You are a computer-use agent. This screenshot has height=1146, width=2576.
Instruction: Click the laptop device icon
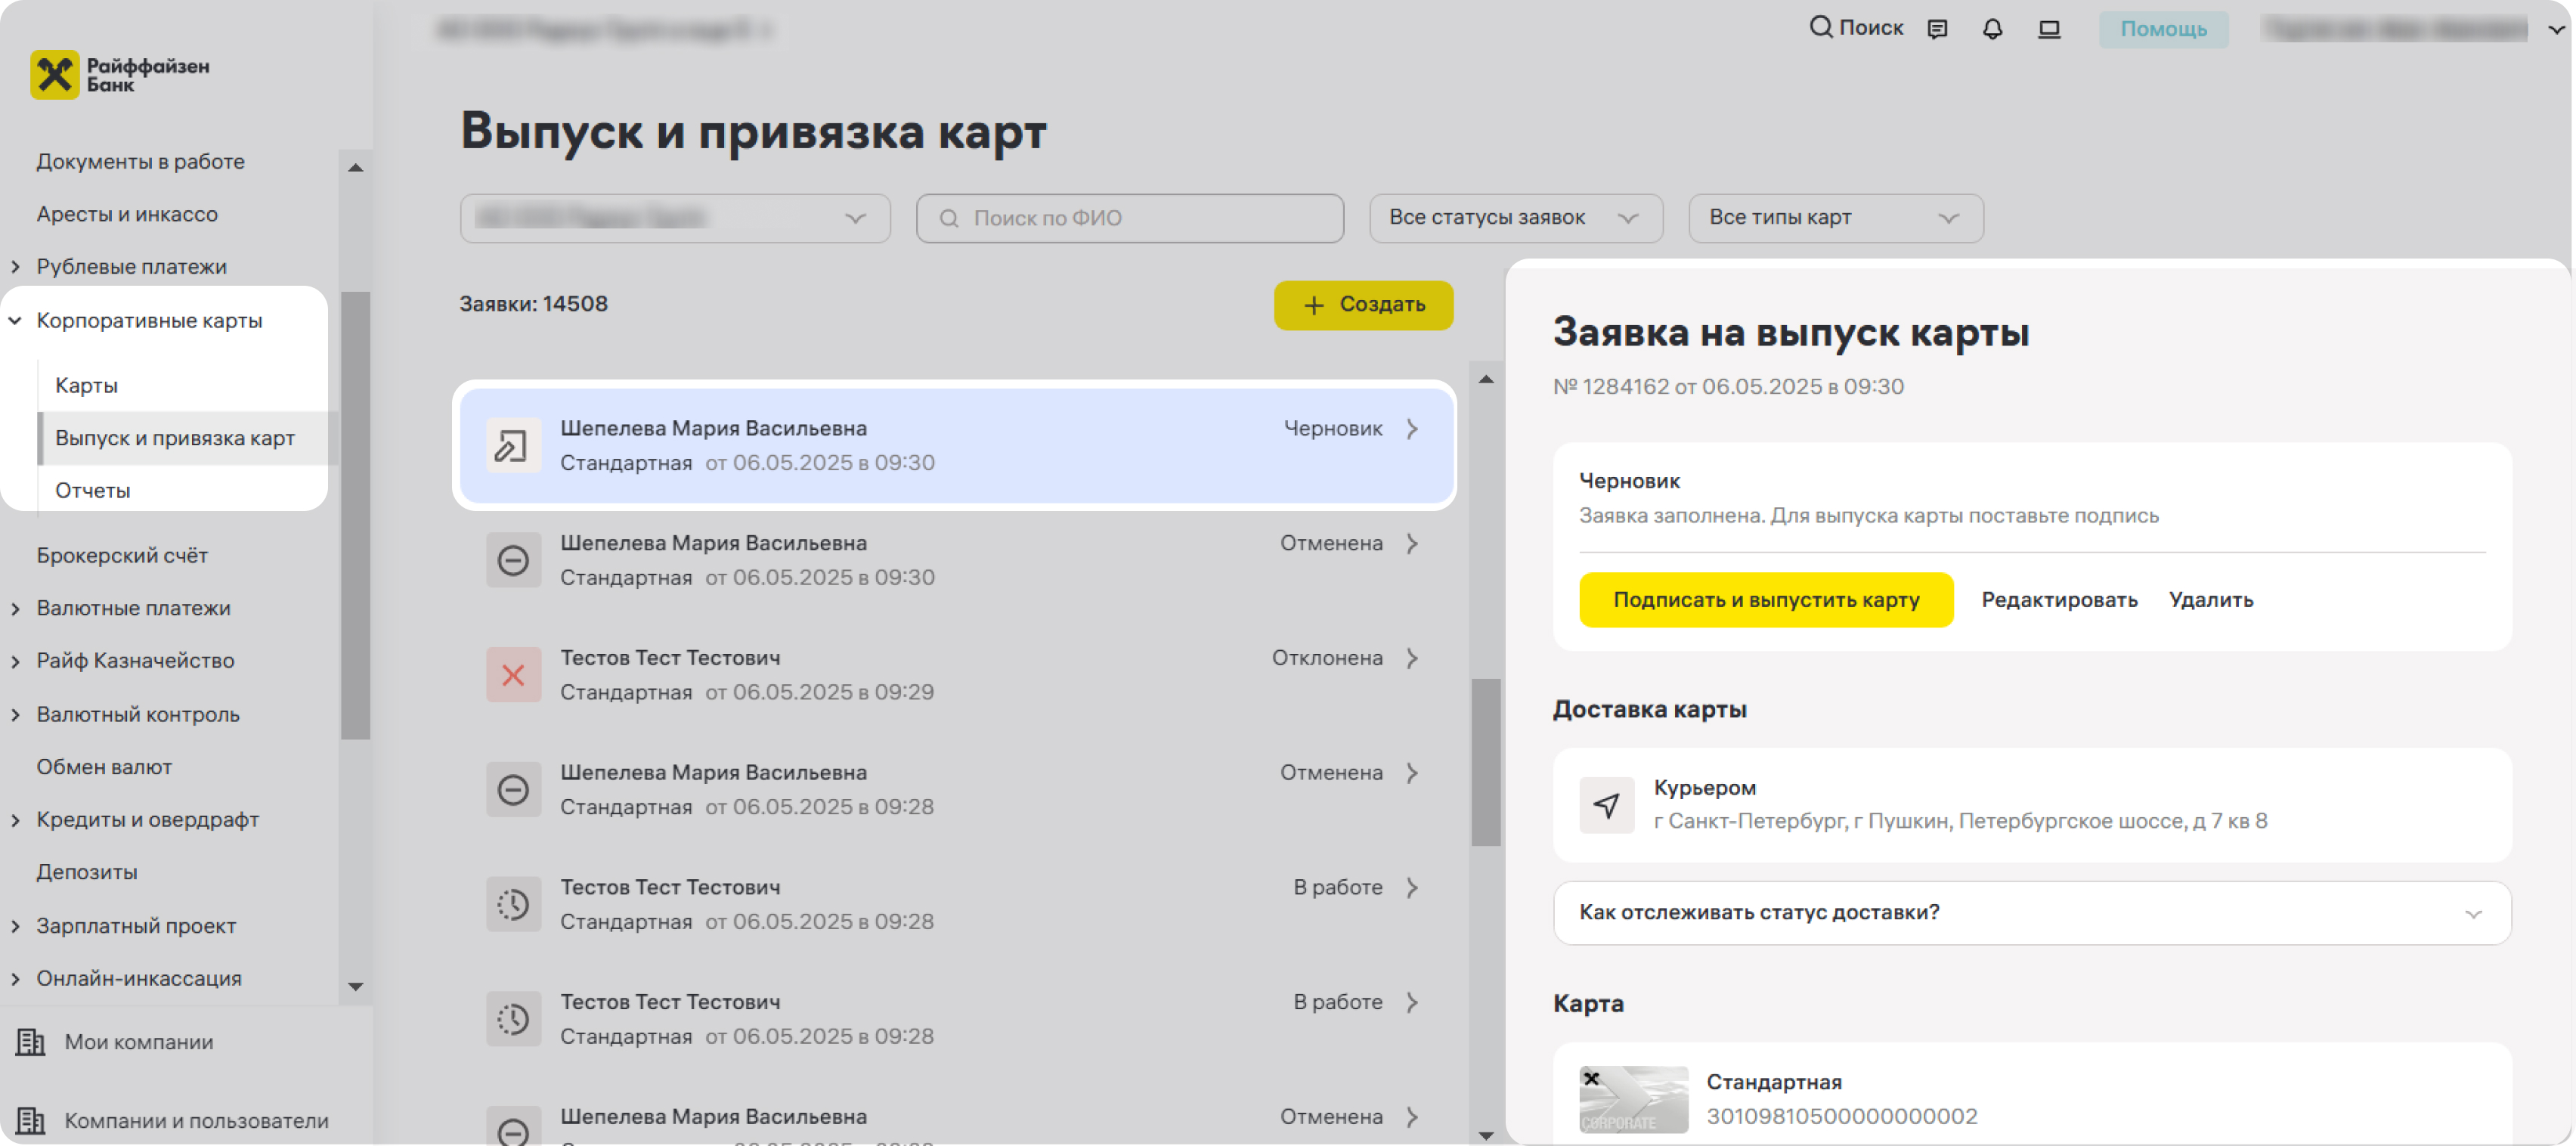(2049, 29)
